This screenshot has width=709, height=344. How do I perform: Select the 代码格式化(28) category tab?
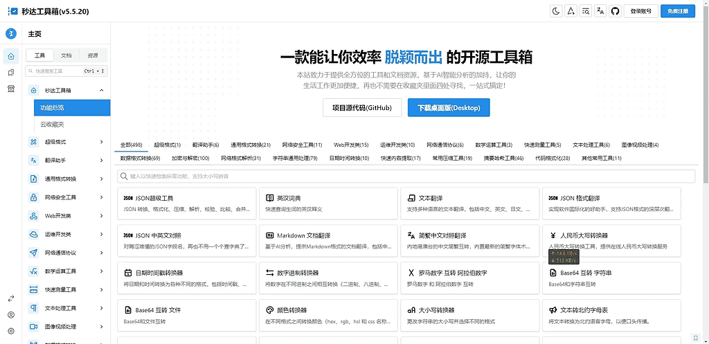(x=553, y=159)
